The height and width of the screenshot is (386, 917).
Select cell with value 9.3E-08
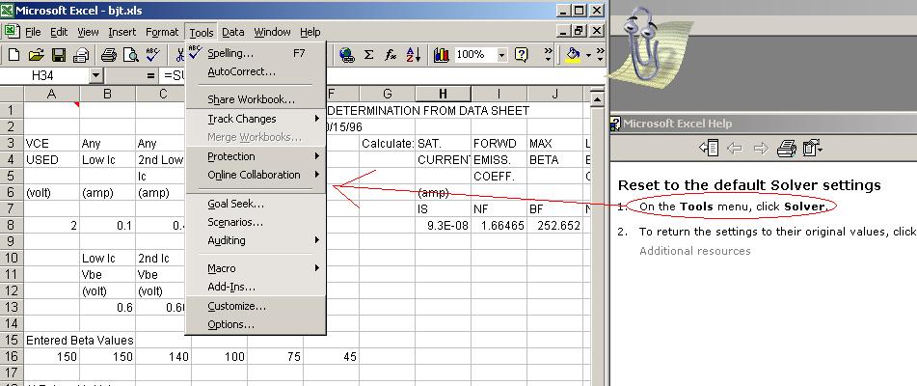(x=443, y=225)
